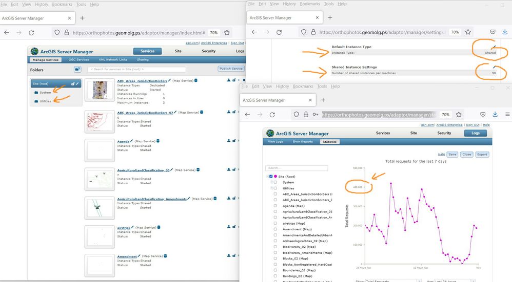
Task: Bookmark page with star icon in index.html window
Action: coord(227,33)
